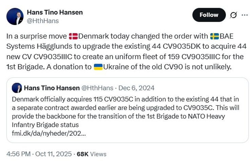Click the 68K Views count

pyautogui.click(x=92, y=154)
